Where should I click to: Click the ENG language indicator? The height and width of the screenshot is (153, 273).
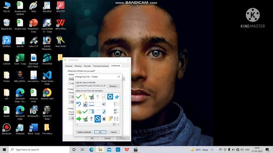(x=247, y=150)
